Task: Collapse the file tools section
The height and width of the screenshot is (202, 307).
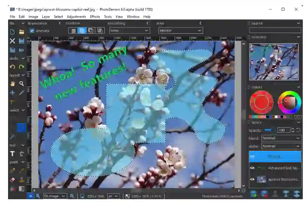Action: pyautogui.click(x=23, y=23)
